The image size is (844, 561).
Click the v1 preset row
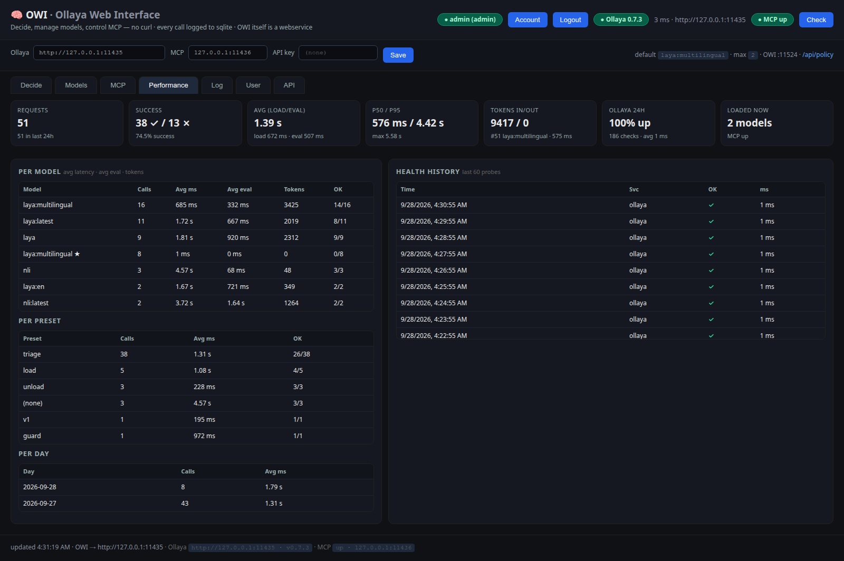(x=196, y=420)
